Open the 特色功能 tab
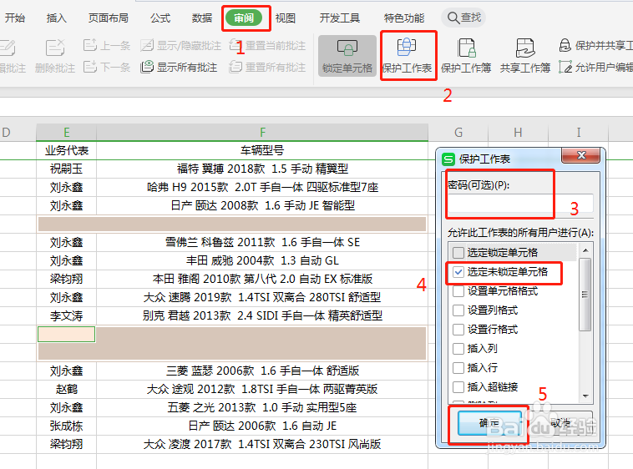This screenshot has height=469, width=633. [403, 18]
